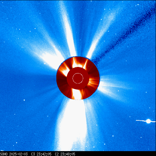The height and width of the screenshot is (156, 156).
Task: Click the C2 23:48:05 timestamp text
Action: [x=65, y=154]
